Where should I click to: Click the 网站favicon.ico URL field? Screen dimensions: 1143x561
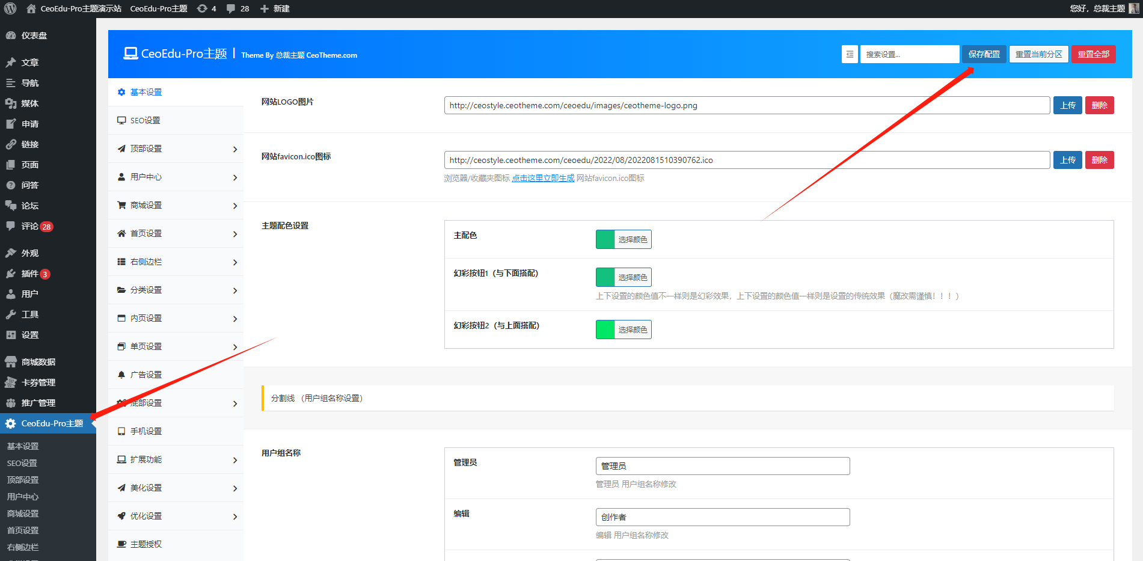click(x=747, y=160)
